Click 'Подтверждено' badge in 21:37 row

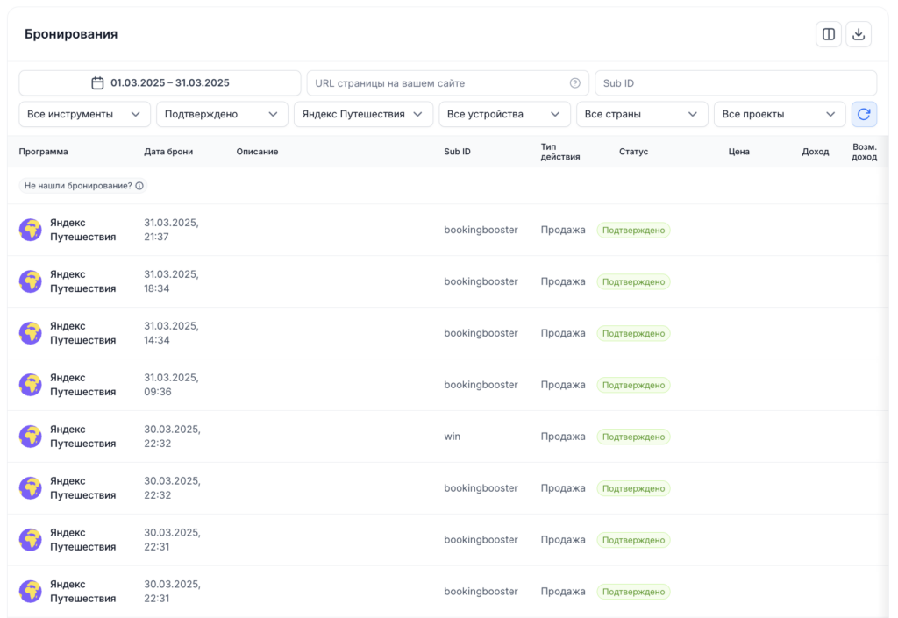pyautogui.click(x=633, y=230)
